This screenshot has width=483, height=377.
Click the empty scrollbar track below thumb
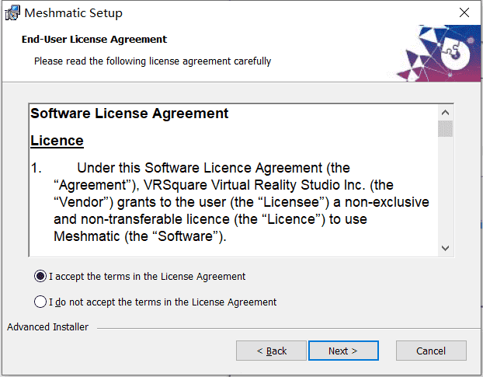coord(445,188)
